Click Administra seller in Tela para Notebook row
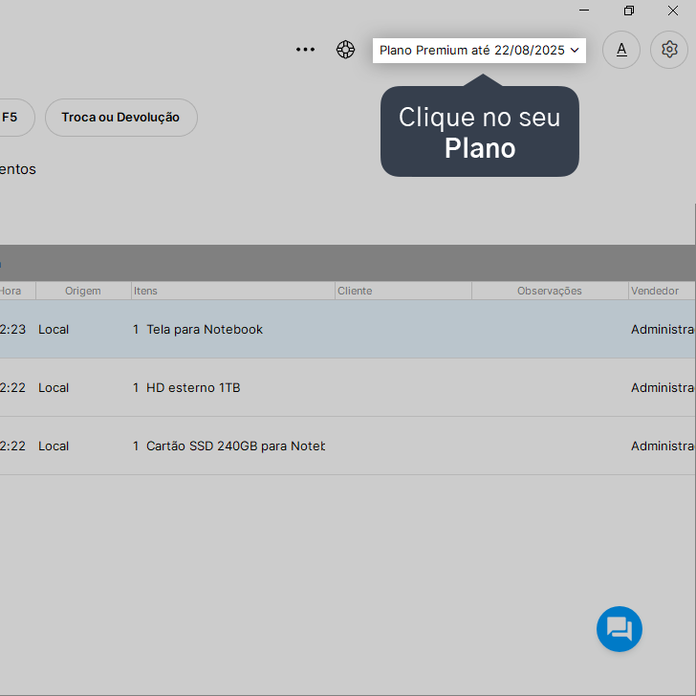This screenshot has width=696, height=696. (x=663, y=329)
